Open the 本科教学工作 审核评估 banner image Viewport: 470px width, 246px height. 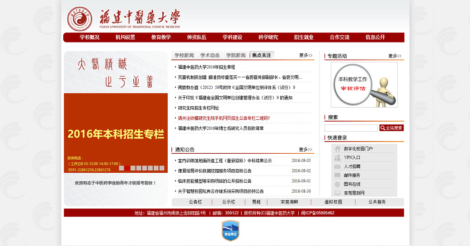coord(364,85)
